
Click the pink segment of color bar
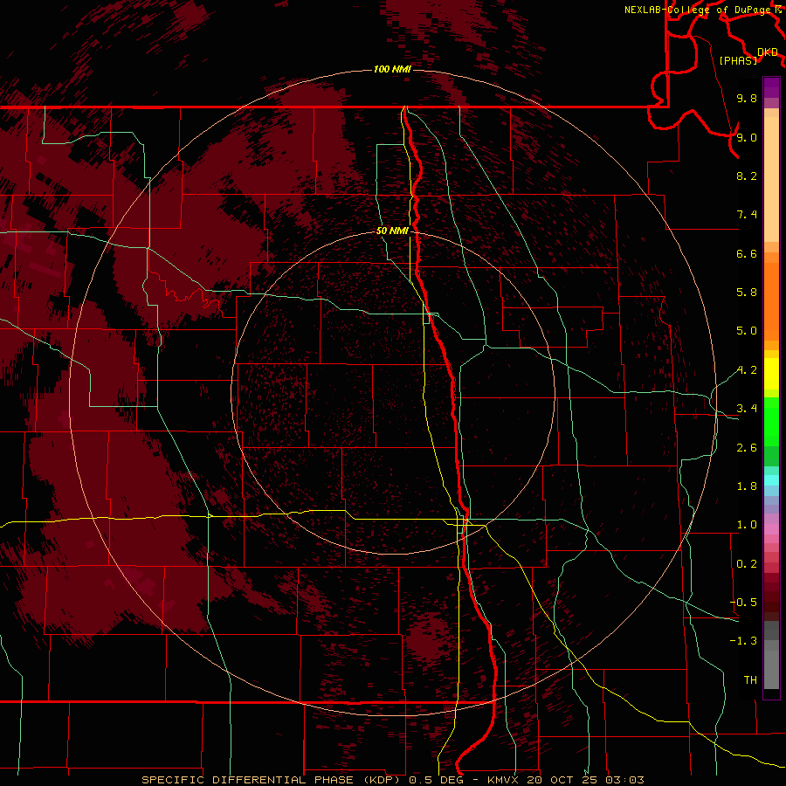(771, 529)
